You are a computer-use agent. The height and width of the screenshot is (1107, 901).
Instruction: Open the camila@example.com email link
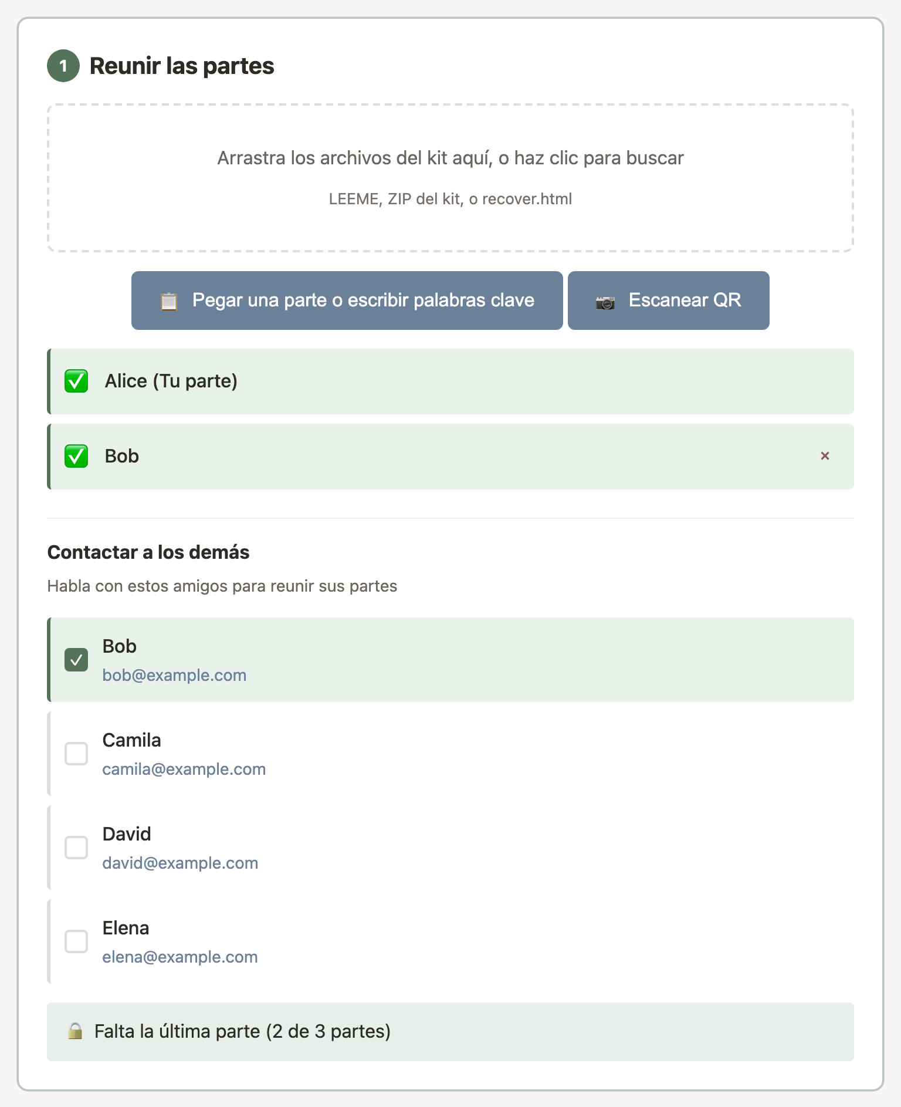[184, 769]
